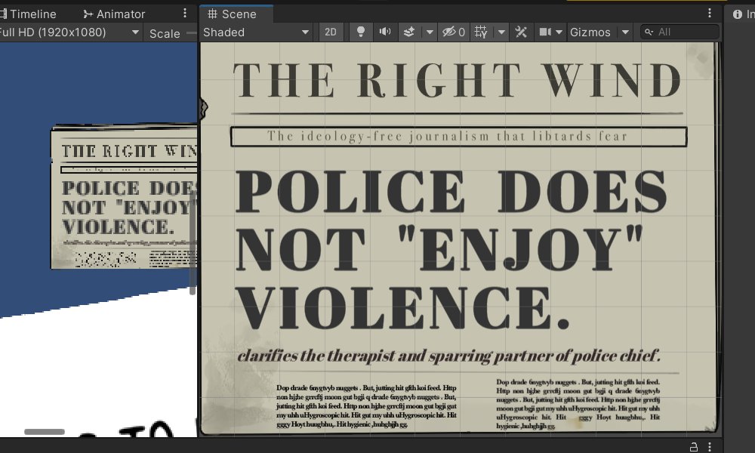Expand the grid settings dropdown arrow
755x453 pixels.
(501, 32)
